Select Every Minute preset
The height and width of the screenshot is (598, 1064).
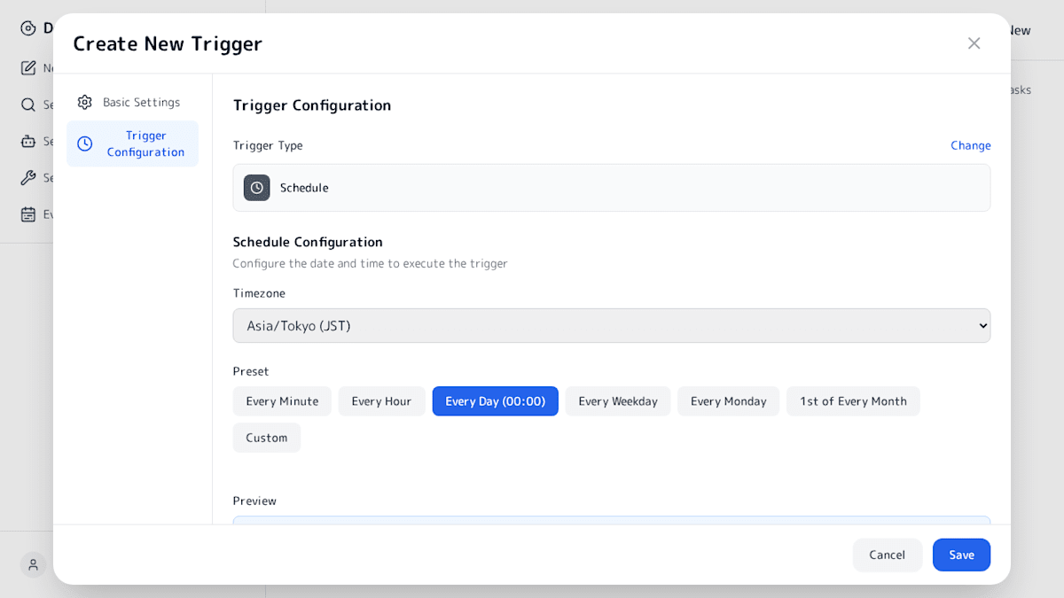tap(282, 401)
